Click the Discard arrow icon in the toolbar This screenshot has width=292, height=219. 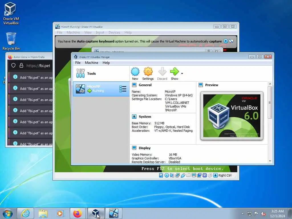[162, 72]
